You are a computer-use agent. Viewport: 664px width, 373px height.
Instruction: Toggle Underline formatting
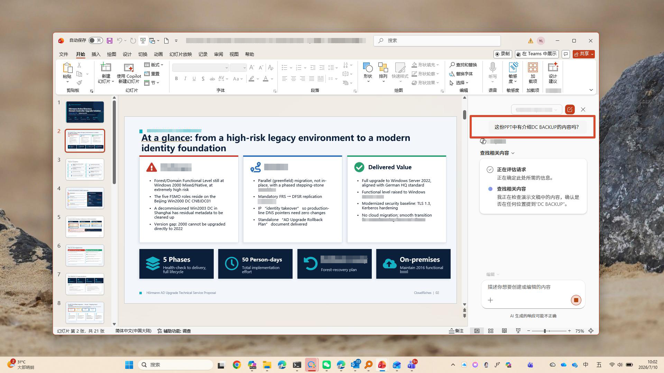pyautogui.click(x=194, y=79)
